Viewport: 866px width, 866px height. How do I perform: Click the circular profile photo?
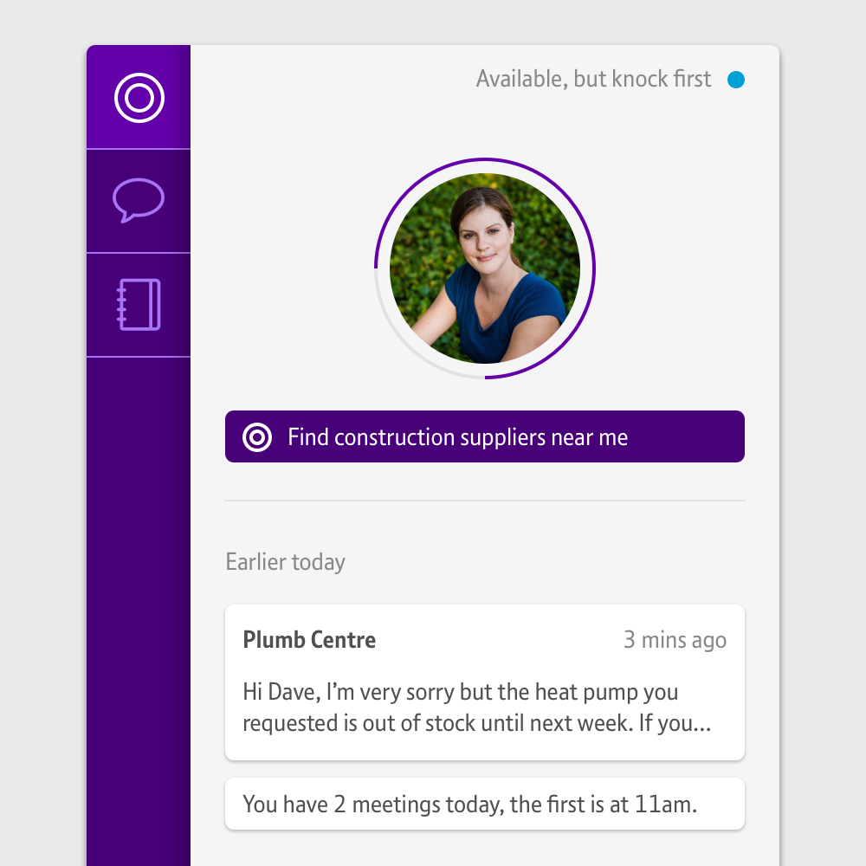coord(485,268)
